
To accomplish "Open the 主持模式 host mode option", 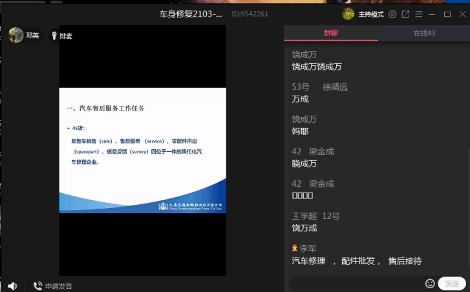I will tap(371, 14).
